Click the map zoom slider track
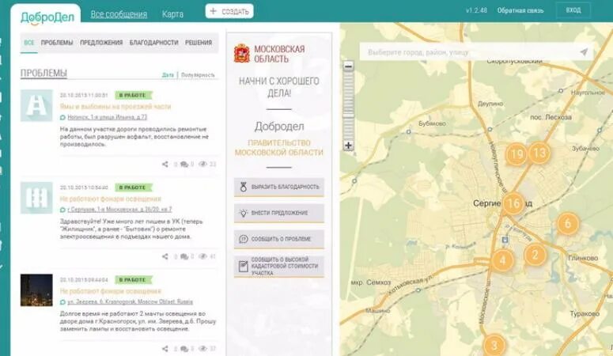Viewport: 613px width, 356px height. [x=348, y=106]
